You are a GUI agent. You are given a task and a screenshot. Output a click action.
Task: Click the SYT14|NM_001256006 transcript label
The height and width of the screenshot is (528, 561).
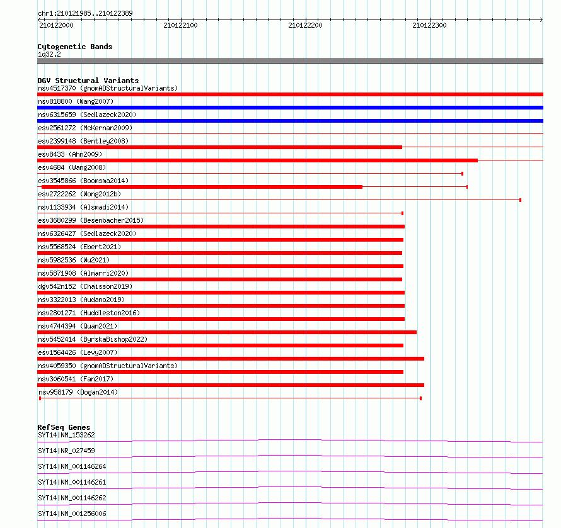72,514
